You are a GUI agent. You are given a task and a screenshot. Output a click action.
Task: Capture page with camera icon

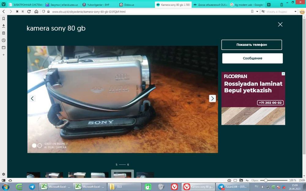[x=229, y=180]
